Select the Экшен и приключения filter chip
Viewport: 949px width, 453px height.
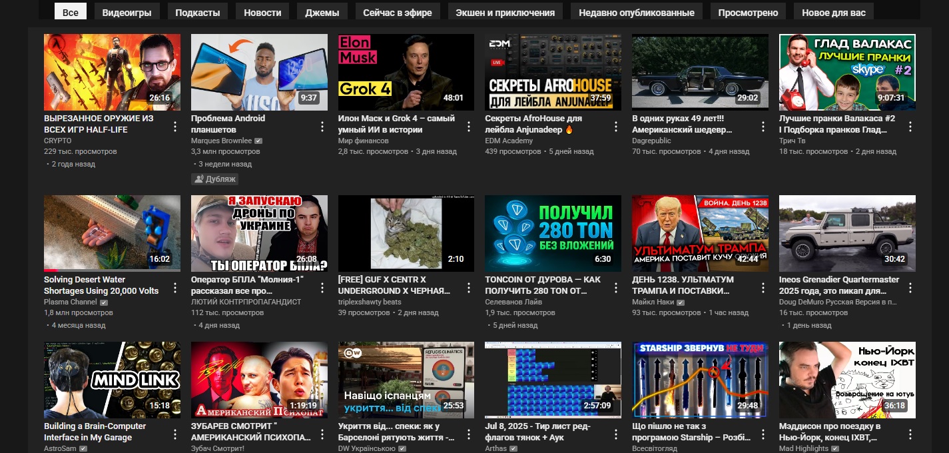(x=505, y=12)
